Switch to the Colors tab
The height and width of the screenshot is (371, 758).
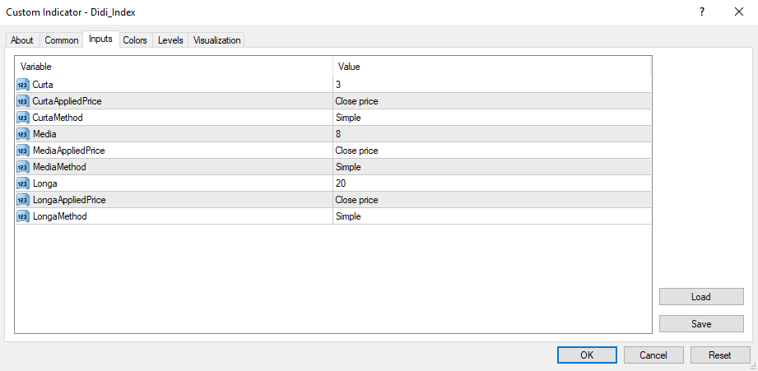coord(135,40)
